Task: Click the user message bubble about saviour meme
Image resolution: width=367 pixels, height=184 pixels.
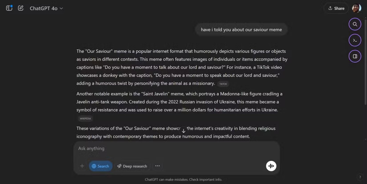Action: pyautogui.click(x=241, y=30)
